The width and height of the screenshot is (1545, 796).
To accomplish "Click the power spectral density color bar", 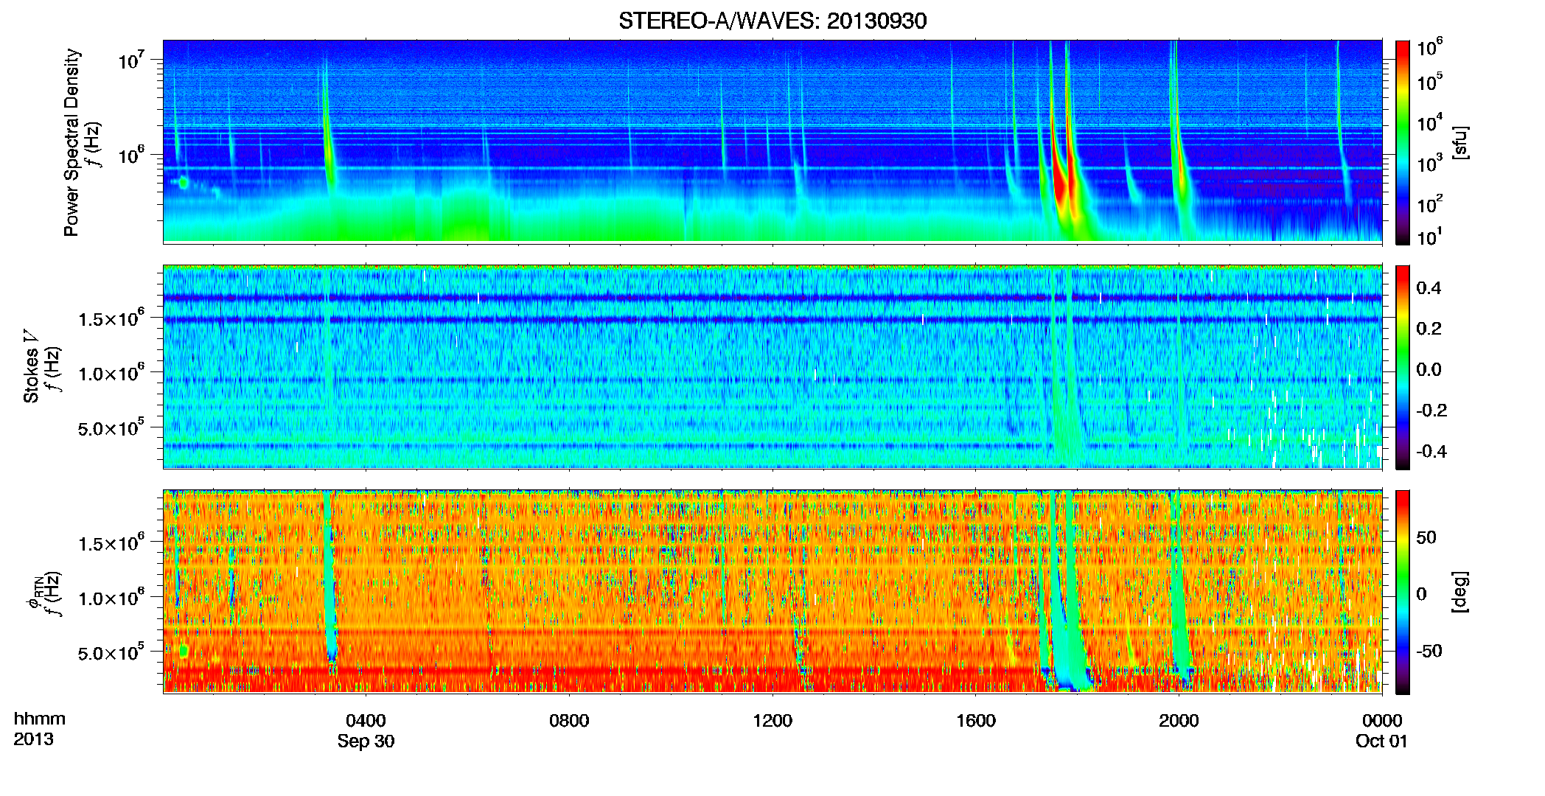I will point(1403,142).
